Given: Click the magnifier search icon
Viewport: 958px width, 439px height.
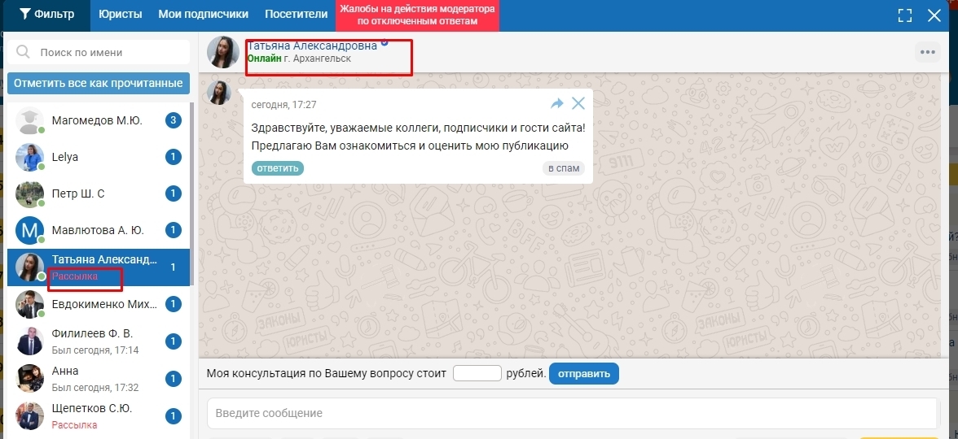Looking at the screenshot, I should pos(23,52).
